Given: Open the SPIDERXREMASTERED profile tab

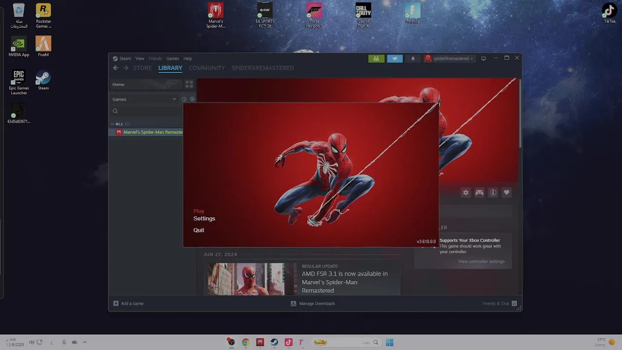Looking at the screenshot, I should pos(262,68).
